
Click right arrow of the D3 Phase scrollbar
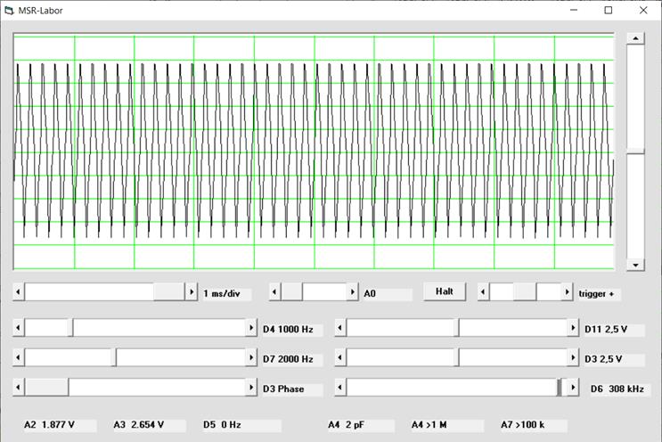(250, 388)
